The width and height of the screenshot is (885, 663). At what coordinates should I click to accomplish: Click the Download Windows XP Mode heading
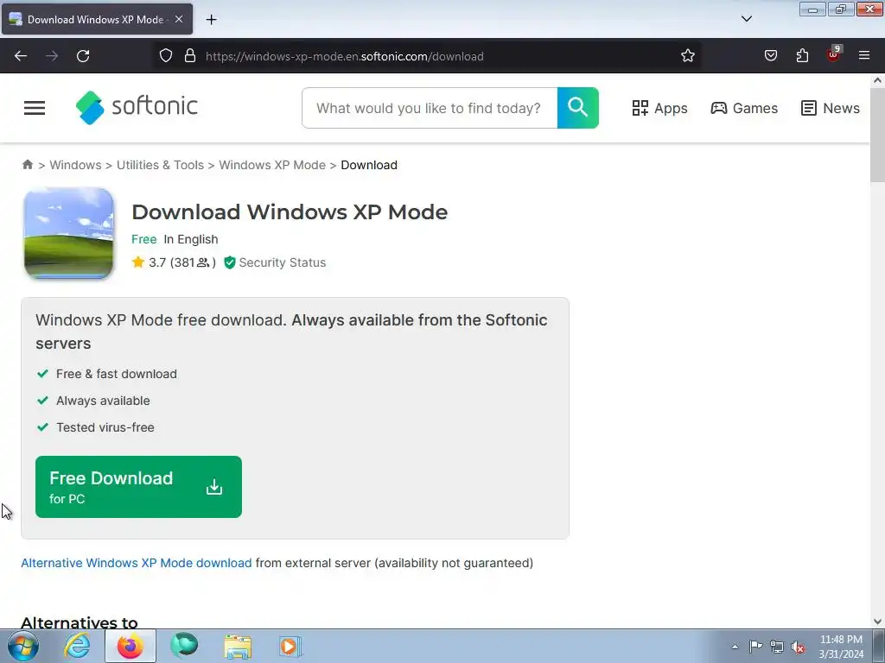[290, 212]
